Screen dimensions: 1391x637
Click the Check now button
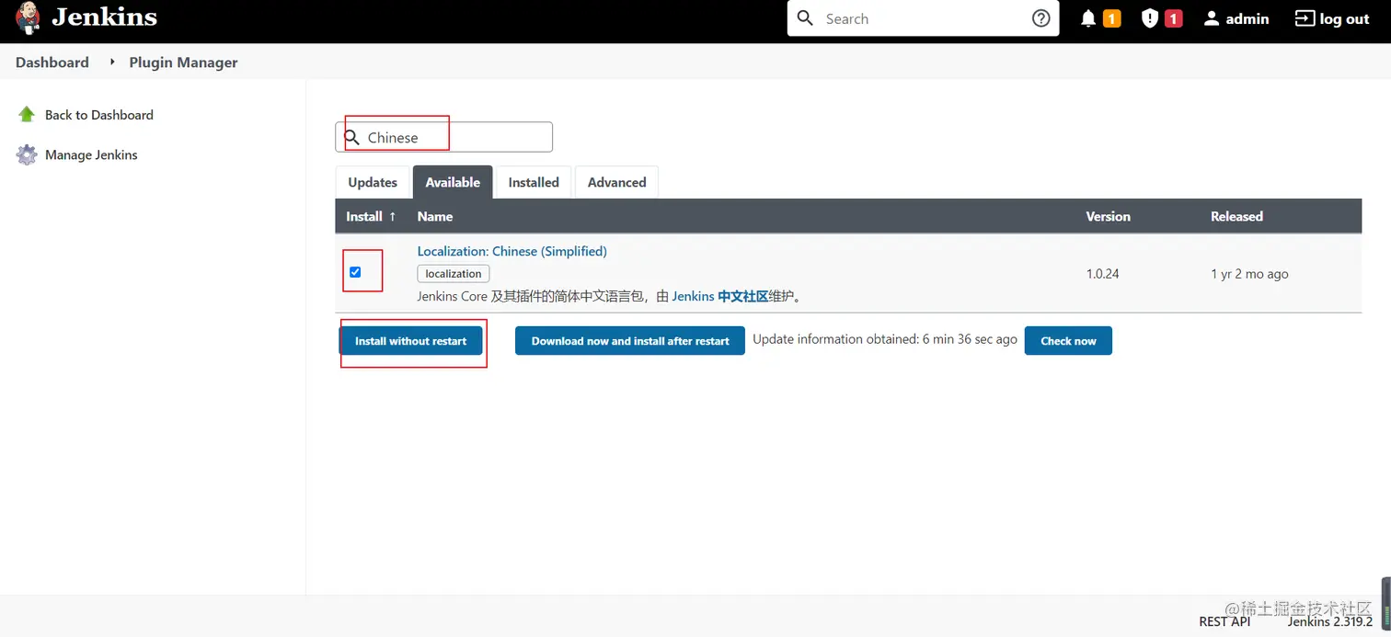1068,341
